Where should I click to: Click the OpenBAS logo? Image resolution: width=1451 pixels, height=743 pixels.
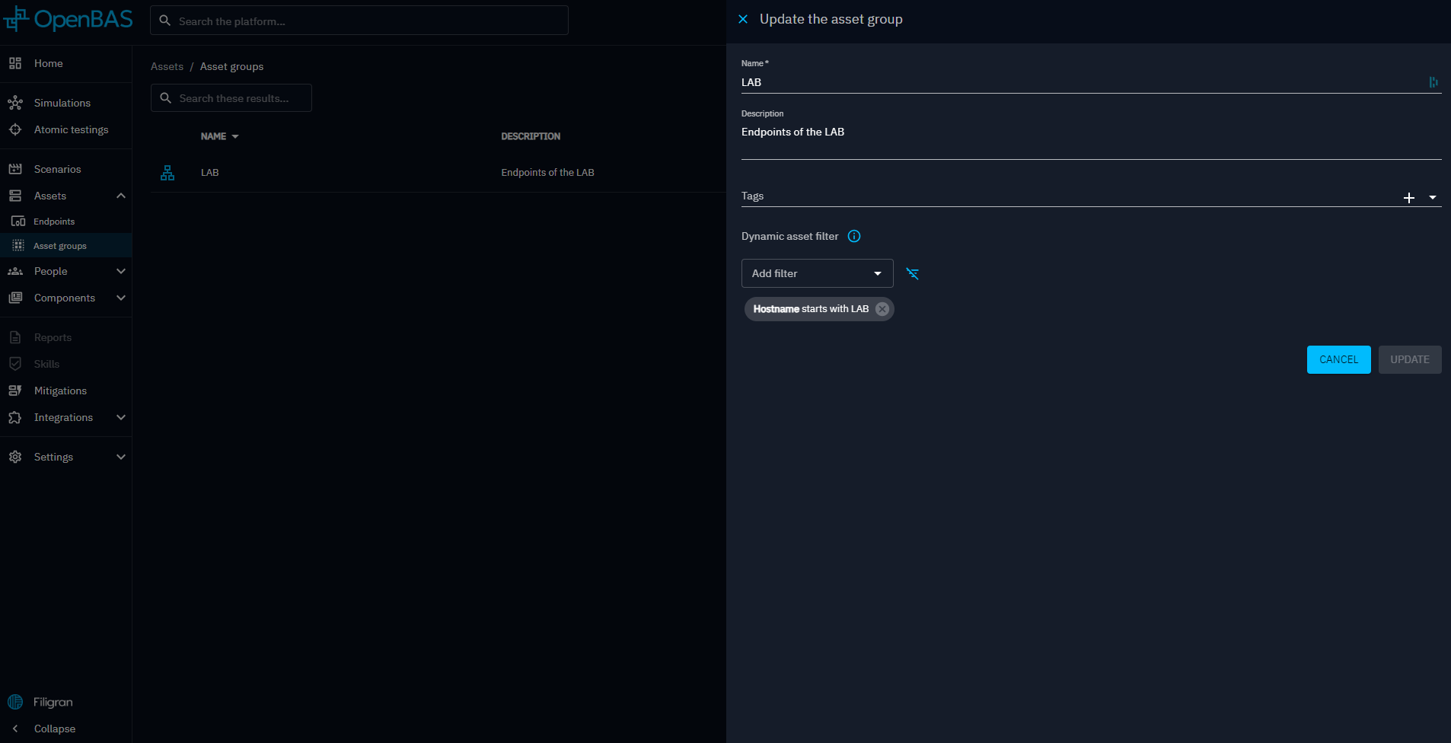(69, 19)
